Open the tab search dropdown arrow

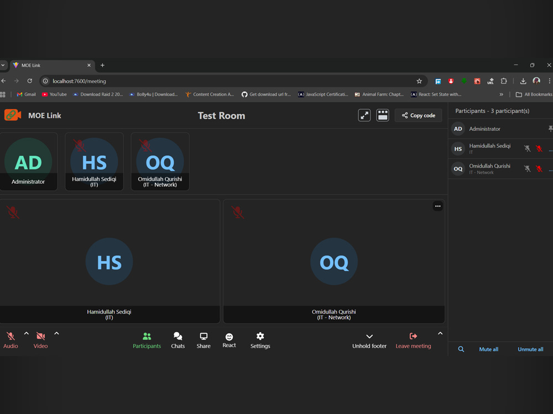tap(3, 65)
